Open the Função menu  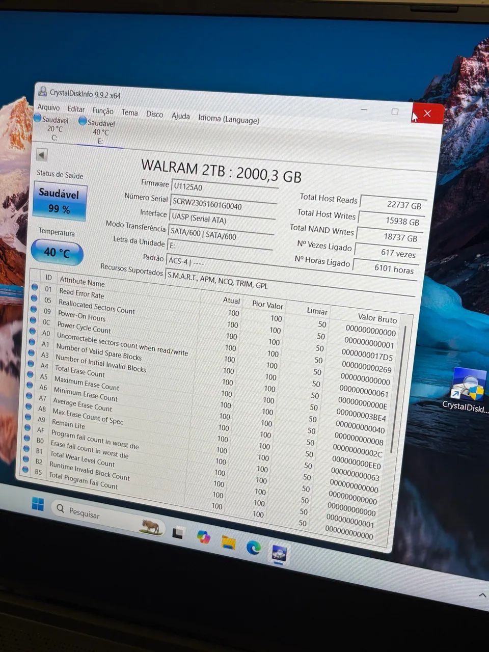(103, 111)
